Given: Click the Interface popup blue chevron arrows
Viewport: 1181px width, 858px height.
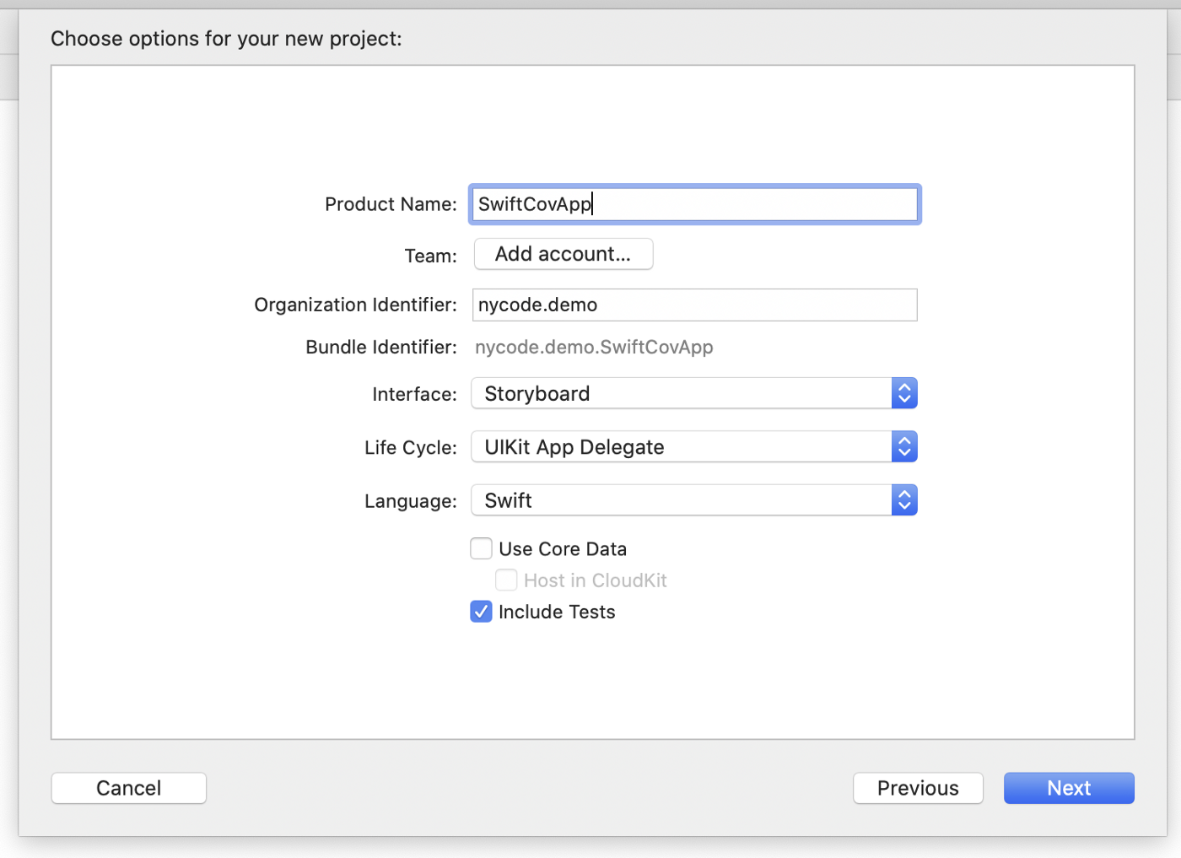Looking at the screenshot, I should (904, 393).
